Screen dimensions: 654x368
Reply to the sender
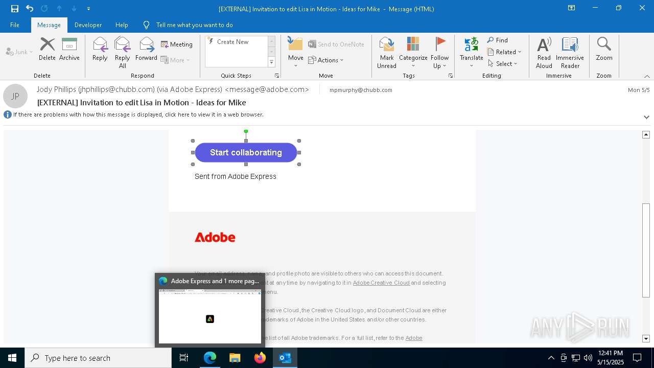click(x=100, y=49)
